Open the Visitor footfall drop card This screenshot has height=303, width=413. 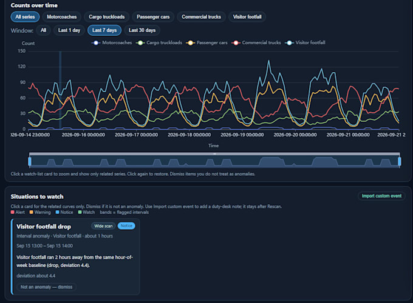click(75, 256)
